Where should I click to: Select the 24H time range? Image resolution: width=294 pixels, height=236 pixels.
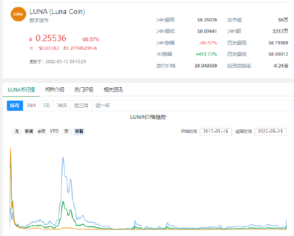pyautogui.click(x=31, y=105)
